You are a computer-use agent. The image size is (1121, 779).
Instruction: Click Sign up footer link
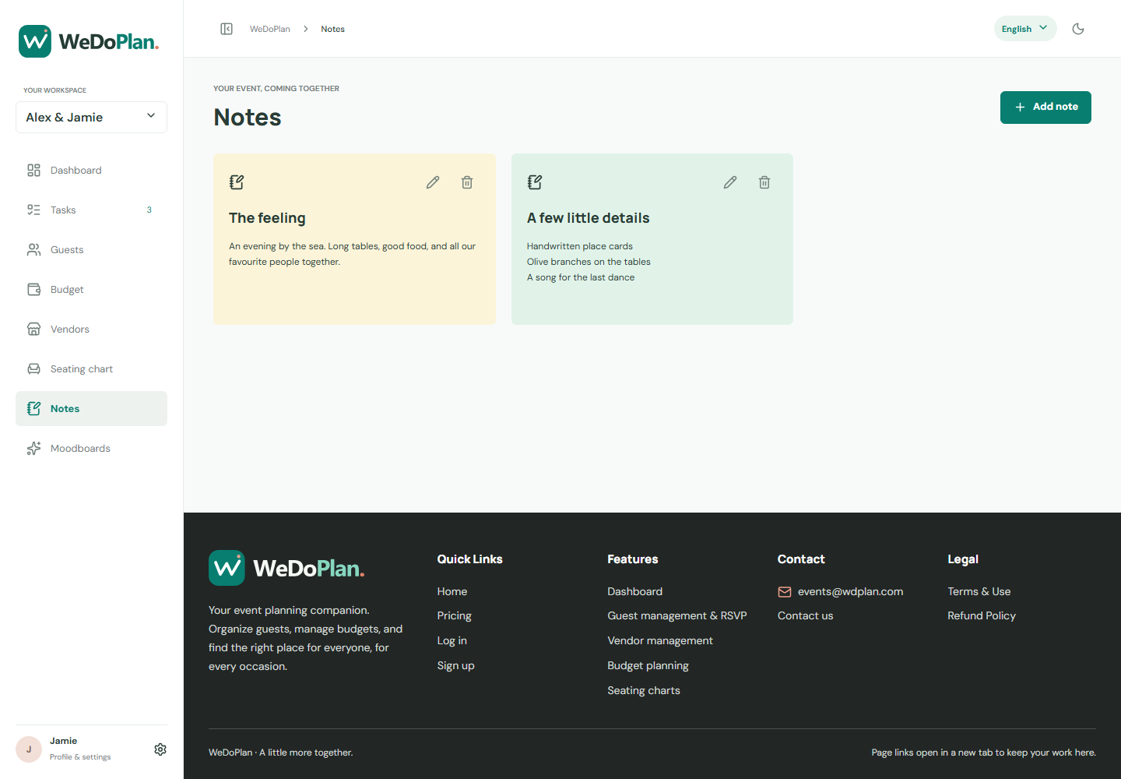[x=456, y=666]
